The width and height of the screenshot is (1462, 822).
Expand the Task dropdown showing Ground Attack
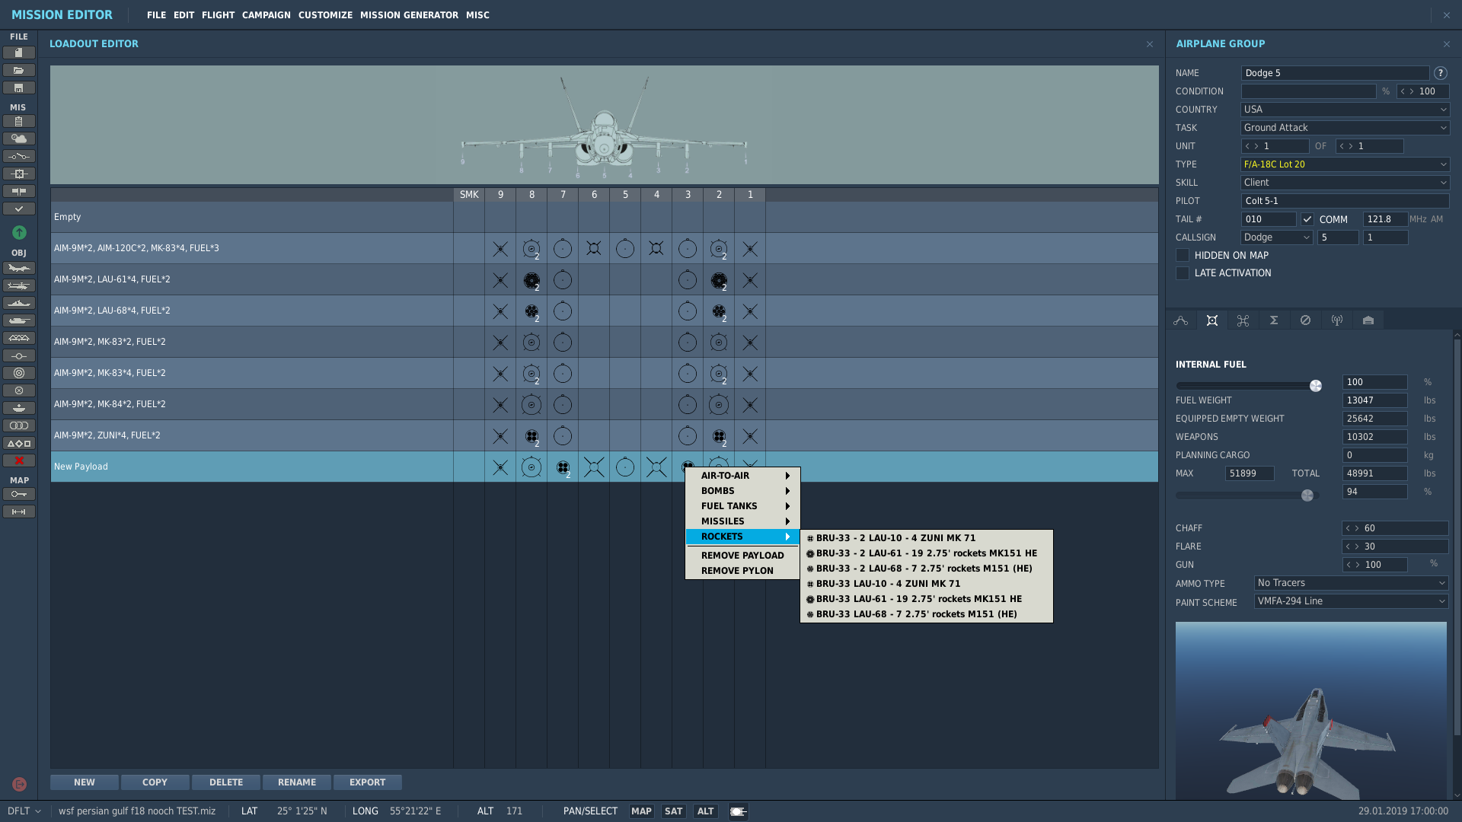pyautogui.click(x=1345, y=128)
